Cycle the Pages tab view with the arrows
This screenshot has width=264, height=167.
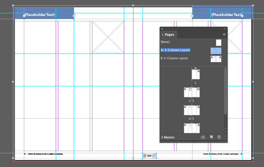tap(163, 35)
